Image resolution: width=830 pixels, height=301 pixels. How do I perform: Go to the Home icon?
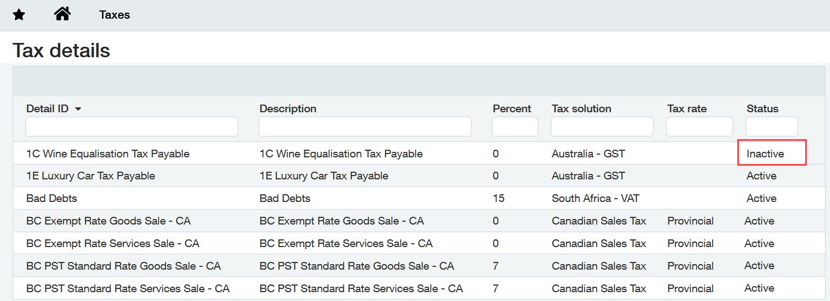point(62,14)
